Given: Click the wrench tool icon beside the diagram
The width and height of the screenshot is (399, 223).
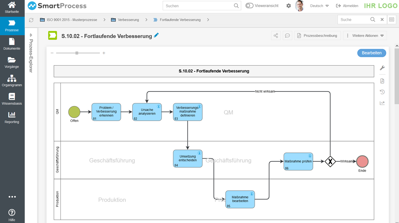Looking at the screenshot, I should (382, 68).
